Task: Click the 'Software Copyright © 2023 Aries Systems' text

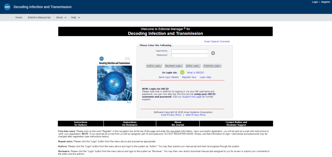Action: [x=183, y=112]
